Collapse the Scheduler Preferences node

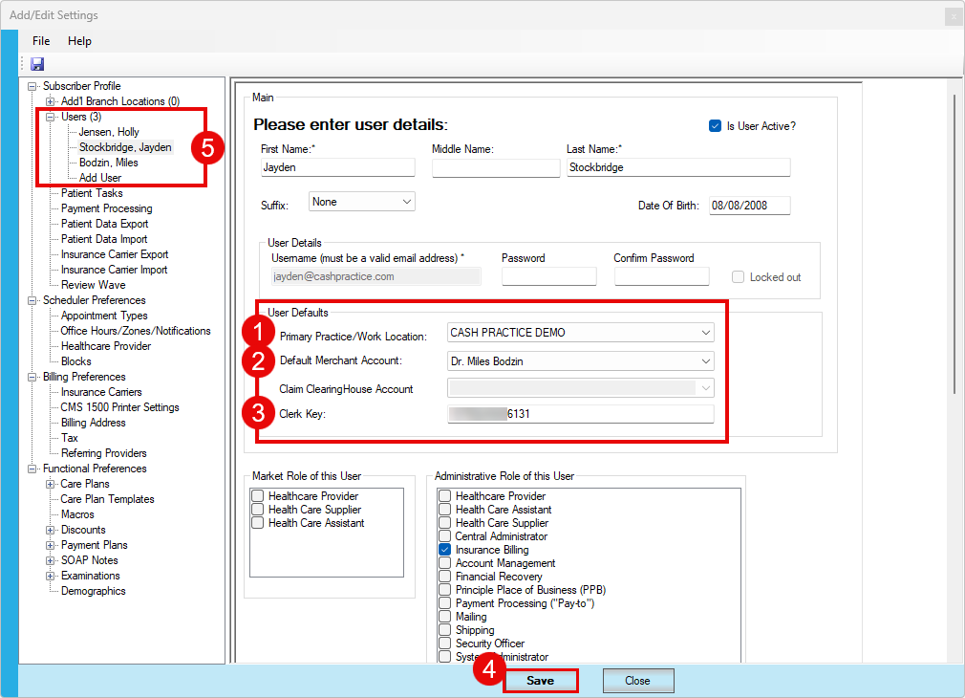click(32, 300)
